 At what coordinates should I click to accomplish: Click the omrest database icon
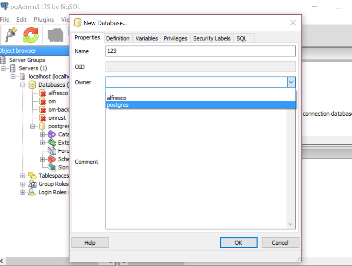coord(43,118)
